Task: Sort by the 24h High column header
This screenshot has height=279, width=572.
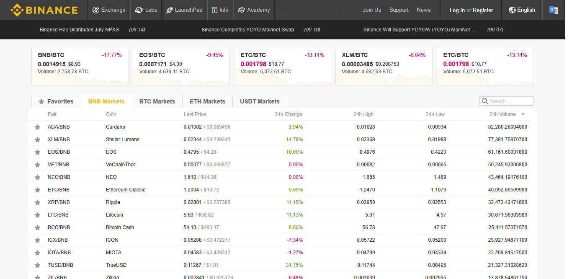Action: tap(363, 114)
